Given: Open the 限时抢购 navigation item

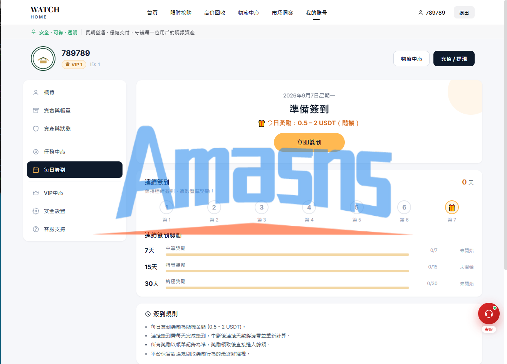Looking at the screenshot, I should pyautogui.click(x=181, y=13).
